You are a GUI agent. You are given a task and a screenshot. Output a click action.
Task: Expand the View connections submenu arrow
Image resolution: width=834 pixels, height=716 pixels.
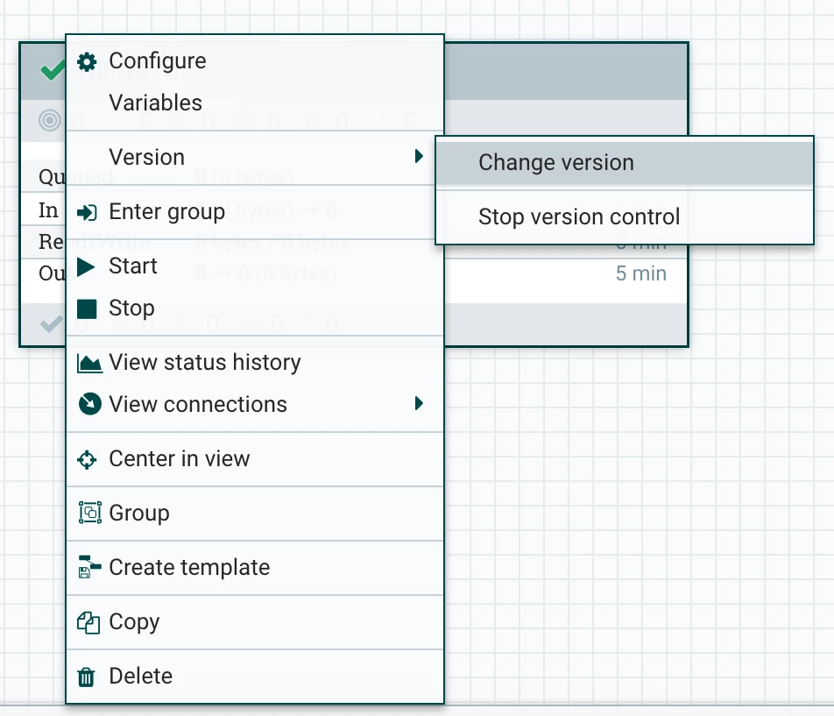coord(419,403)
